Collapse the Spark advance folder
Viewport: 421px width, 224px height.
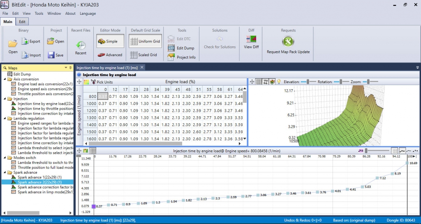[5, 172]
